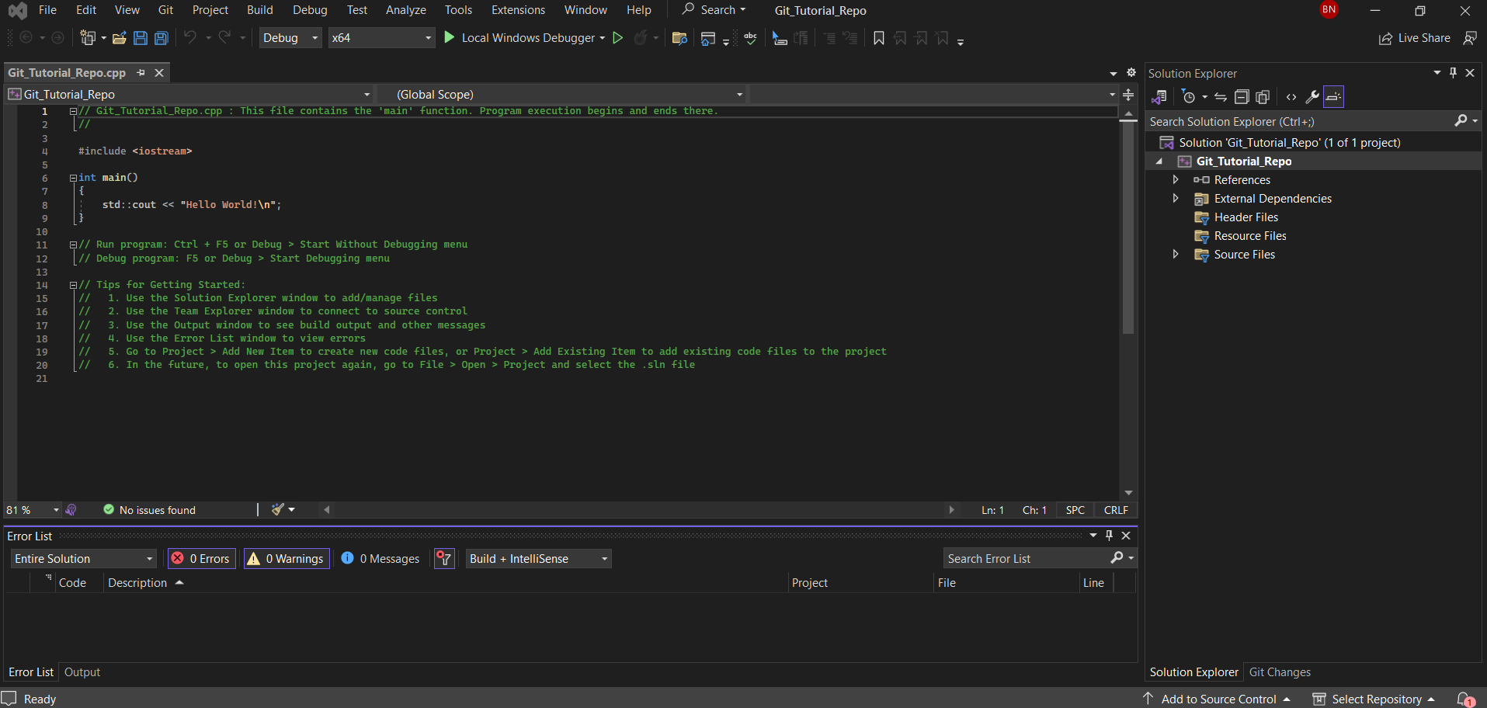Click the Undo arrow icon

tap(190, 37)
